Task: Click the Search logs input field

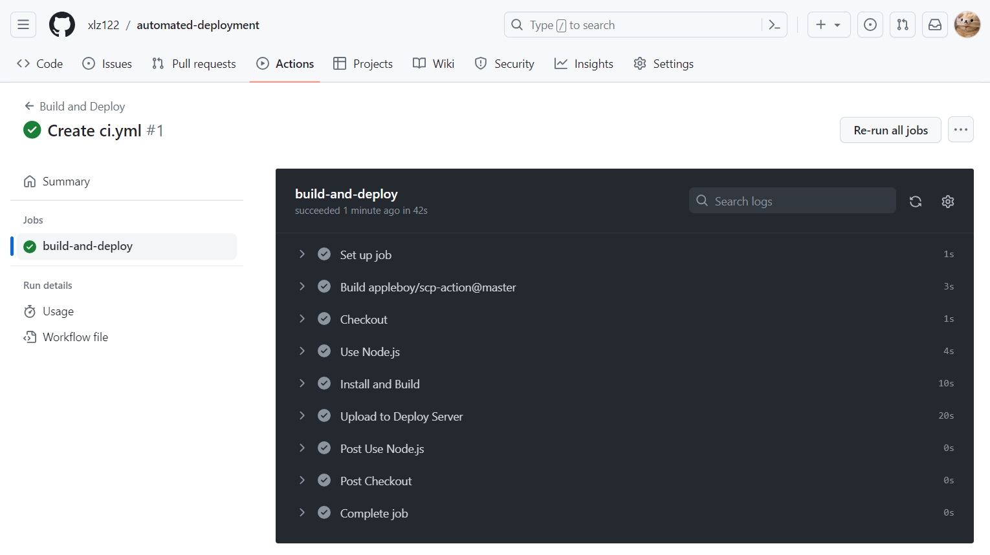Action: (x=793, y=201)
